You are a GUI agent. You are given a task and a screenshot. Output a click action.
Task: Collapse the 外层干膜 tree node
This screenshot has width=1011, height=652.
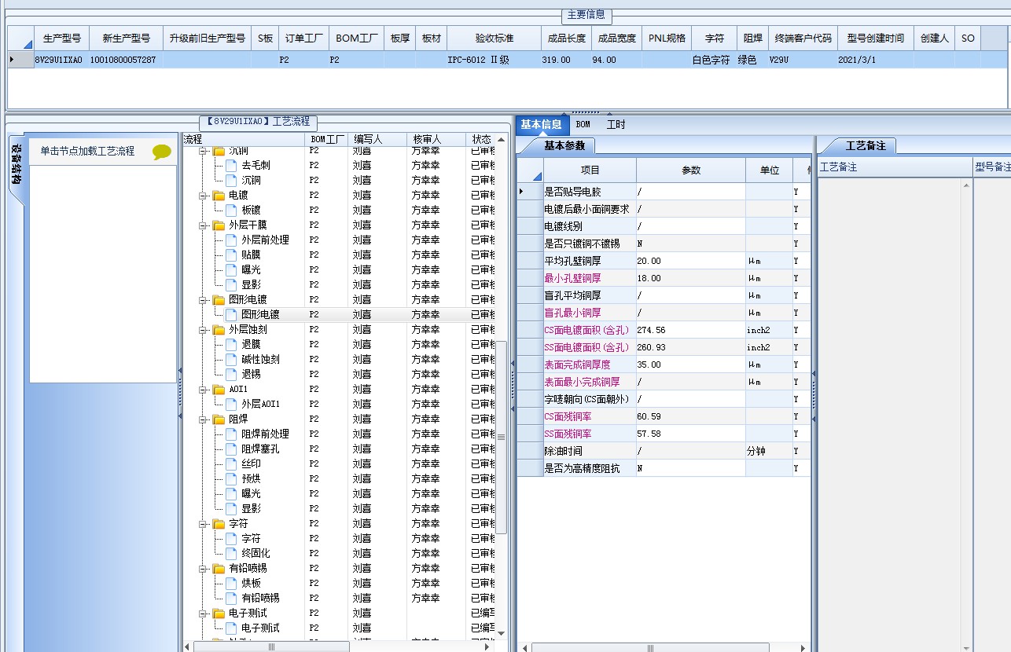(x=202, y=225)
